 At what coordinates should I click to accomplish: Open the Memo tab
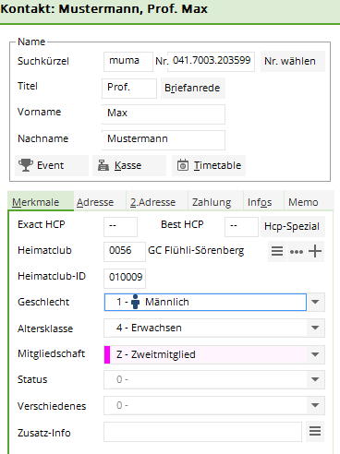point(303,202)
